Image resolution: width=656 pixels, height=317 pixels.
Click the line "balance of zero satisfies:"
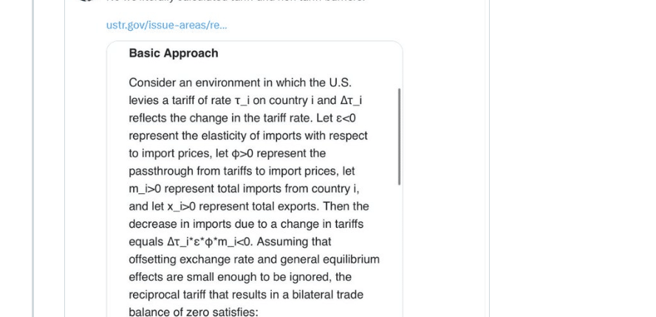194,312
